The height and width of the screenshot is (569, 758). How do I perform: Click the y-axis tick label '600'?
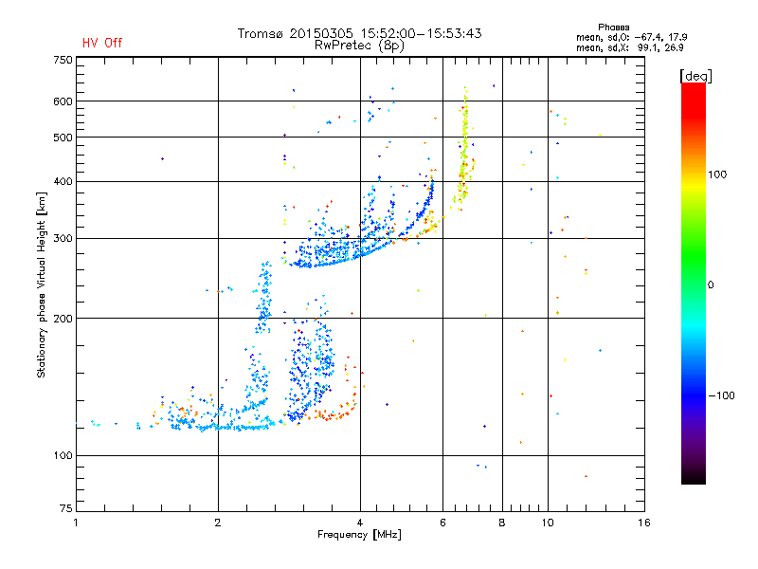[x=63, y=101]
